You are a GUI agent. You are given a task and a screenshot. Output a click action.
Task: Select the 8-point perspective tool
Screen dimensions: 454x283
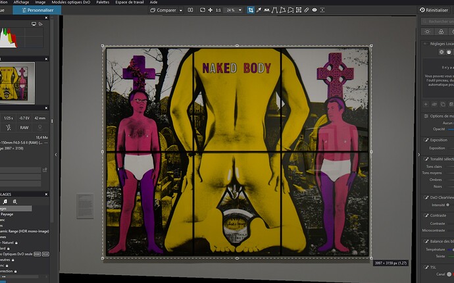tap(290, 10)
